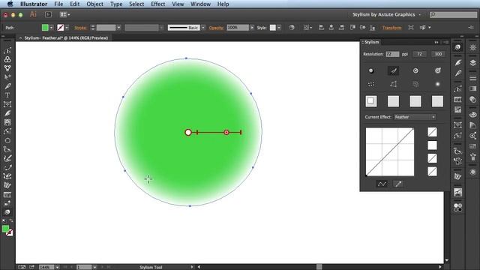Select the Ellipse tool in the toolbox
The width and height of the screenshot is (480, 270).
click(7, 140)
